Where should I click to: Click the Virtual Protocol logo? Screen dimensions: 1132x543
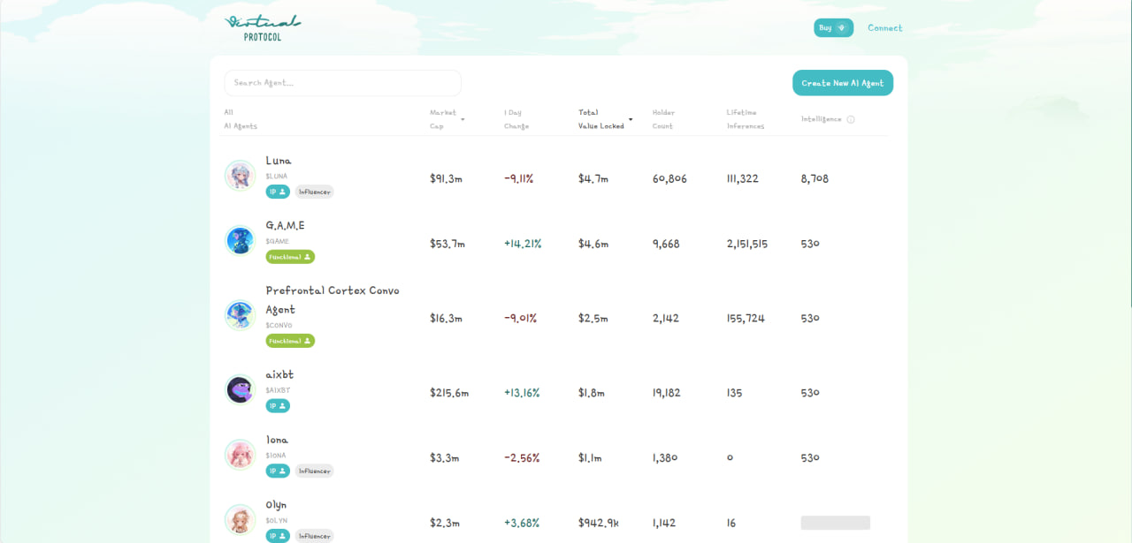263,27
